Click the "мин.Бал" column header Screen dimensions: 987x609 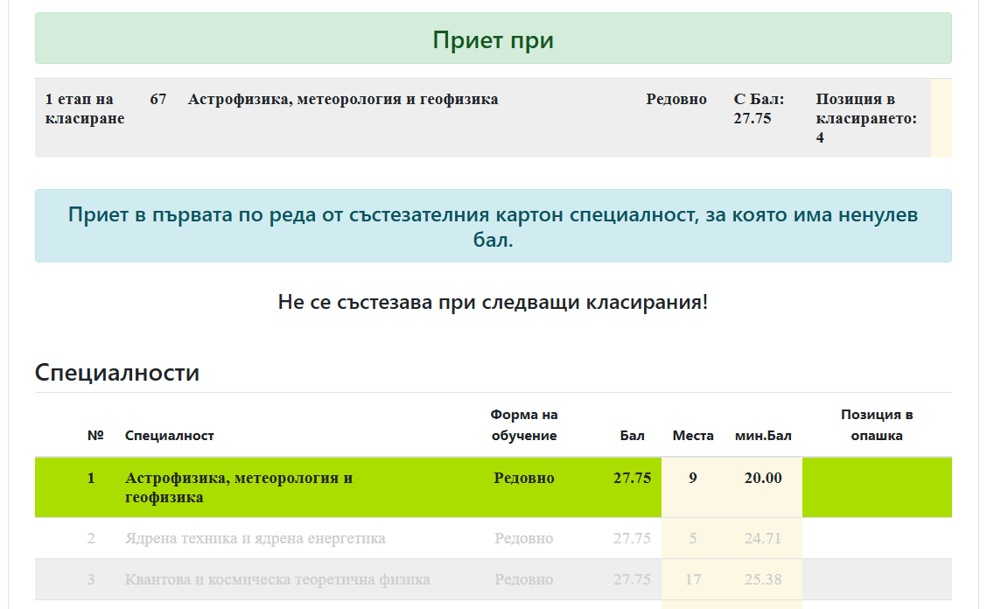coord(763,436)
